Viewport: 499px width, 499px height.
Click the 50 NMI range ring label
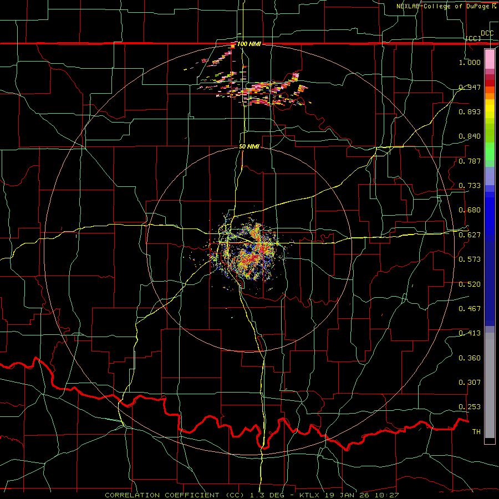point(249,147)
